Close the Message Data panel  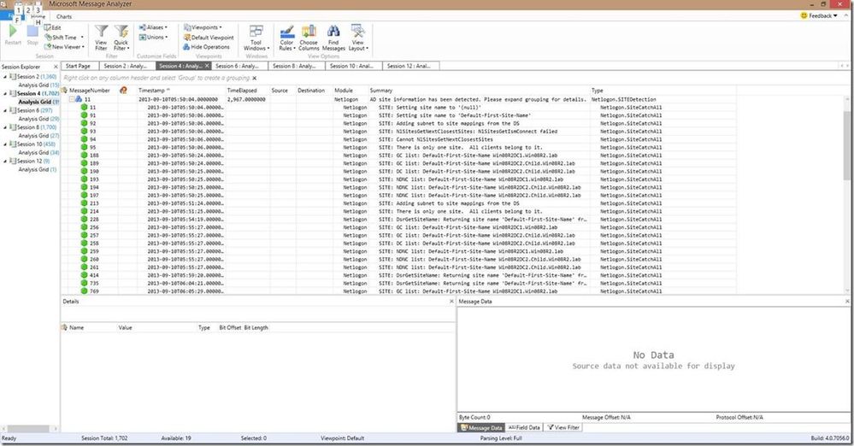[847, 301]
